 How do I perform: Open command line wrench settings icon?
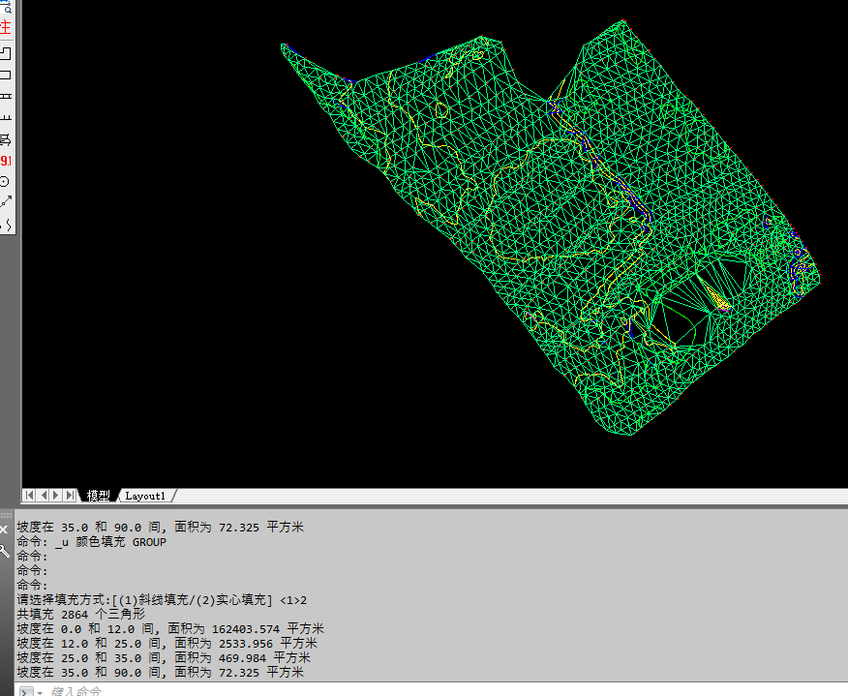[5, 551]
